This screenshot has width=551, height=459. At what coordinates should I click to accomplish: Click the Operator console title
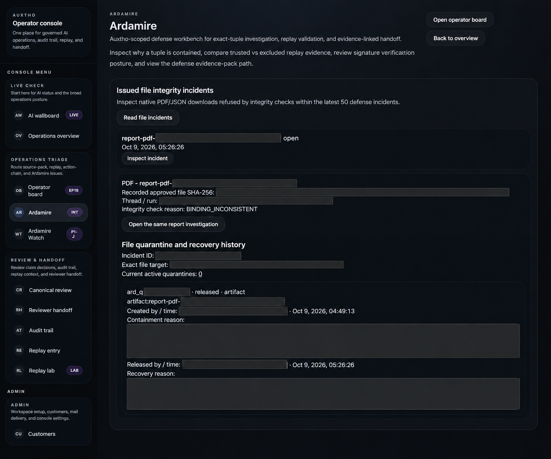(37, 23)
